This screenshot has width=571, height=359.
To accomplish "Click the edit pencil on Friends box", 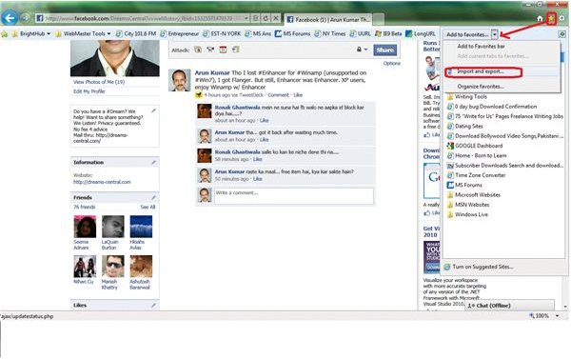I will point(153,197).
